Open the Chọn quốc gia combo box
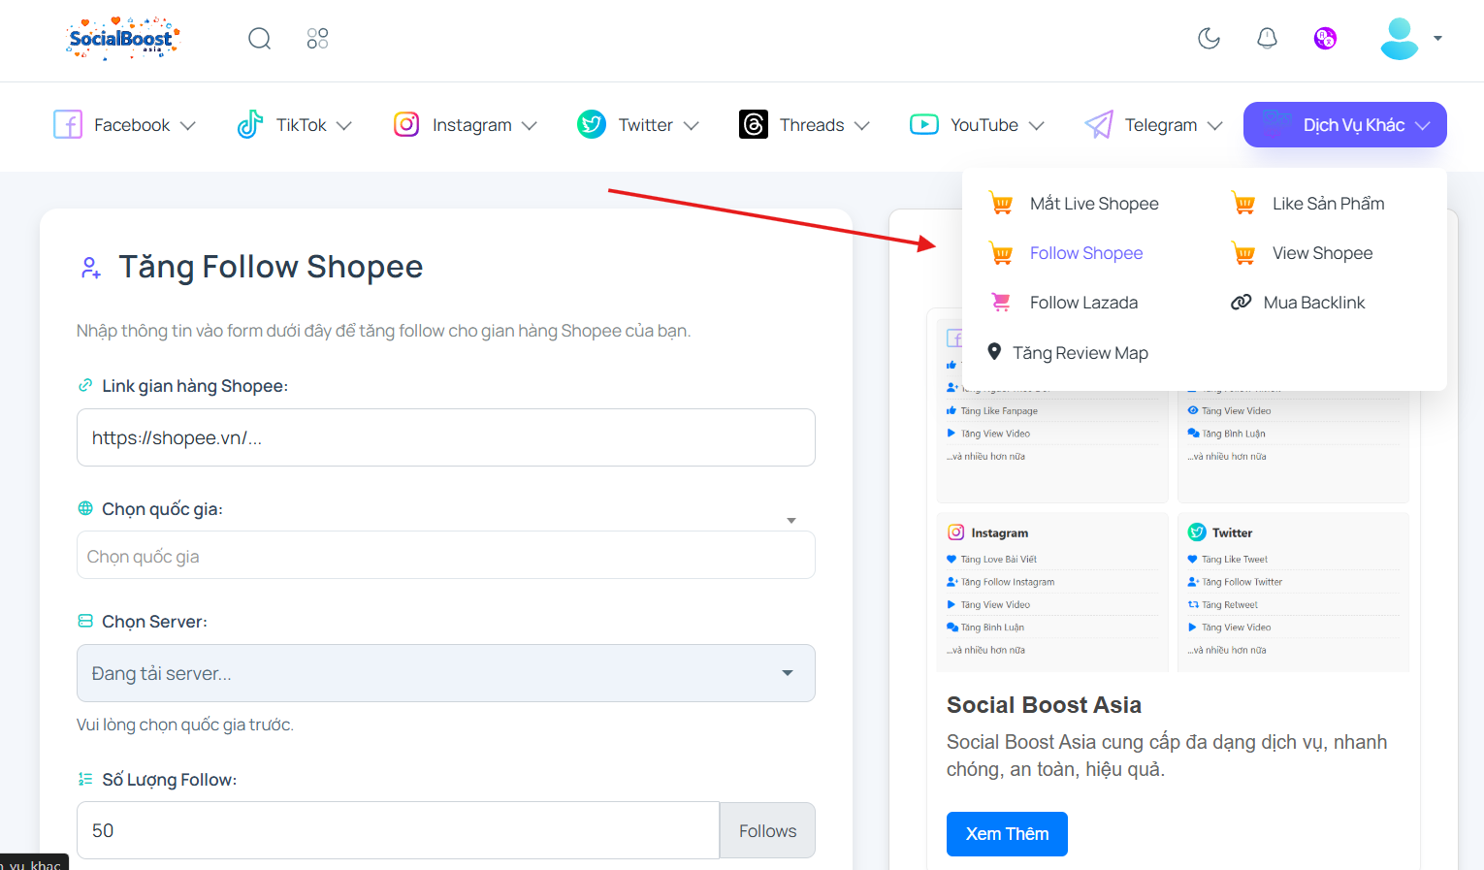 [446, 556]
